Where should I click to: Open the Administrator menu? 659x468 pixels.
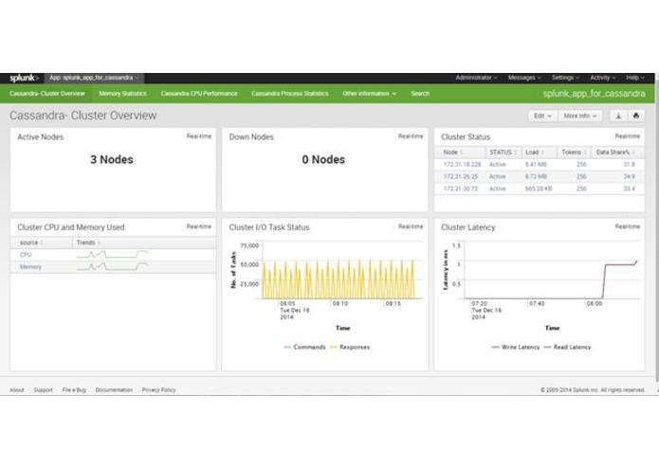click(x=476, y=78)
